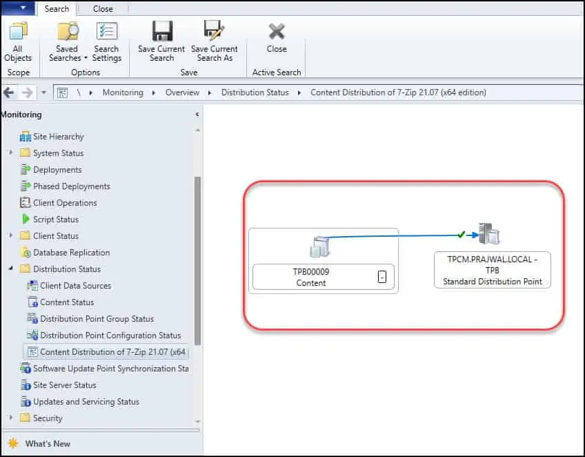Image resolution: width=585 pixels, height=457 pixels.
Task: Select Content Status node
Action: [67, 302]
